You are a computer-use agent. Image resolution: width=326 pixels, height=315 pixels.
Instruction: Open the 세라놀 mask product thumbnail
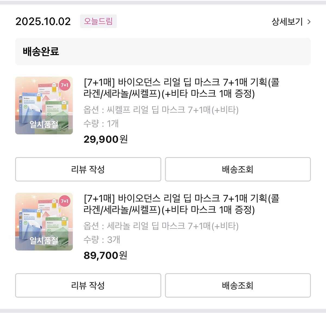coord(44,222)
